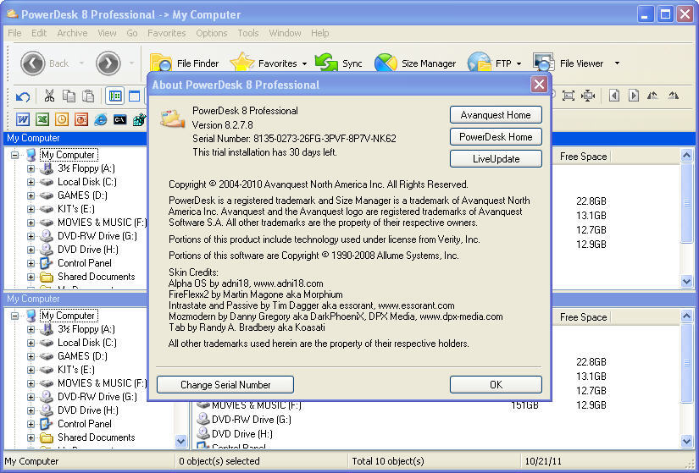Launch Internet Explorer from the launch bar
699x473 pixels.
pyautogui.click(x=100, y=119)
